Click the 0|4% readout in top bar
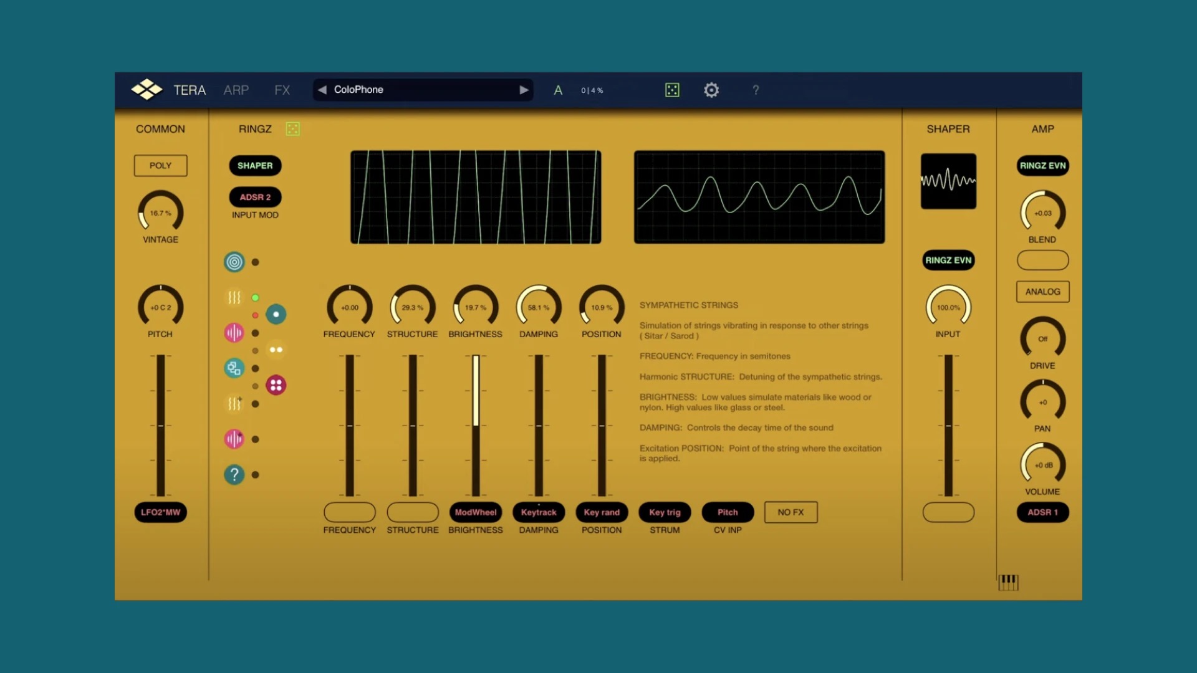The width and height of the screenshot is (1197, 673). click(x=592, y=90)
